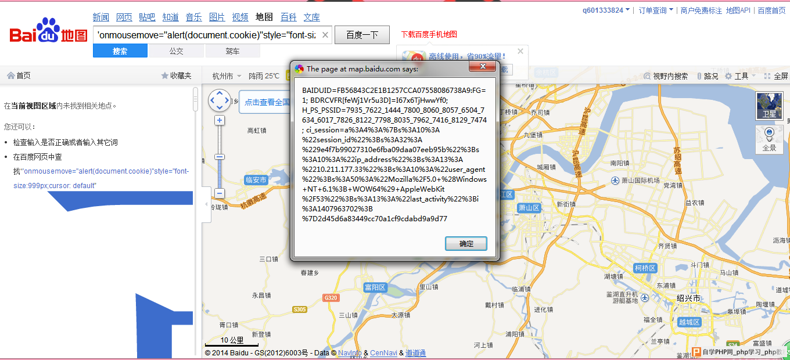Open the 下载百度手机地图 link
Image resolution: width=790 pixels, height=360 pixels.
point(429,34)
